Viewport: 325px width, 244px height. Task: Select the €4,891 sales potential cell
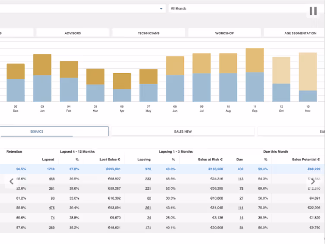pyautogui.click(x=315, y=198)
